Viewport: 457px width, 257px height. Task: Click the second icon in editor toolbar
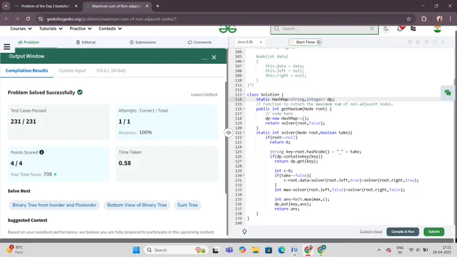coord(418,42)
